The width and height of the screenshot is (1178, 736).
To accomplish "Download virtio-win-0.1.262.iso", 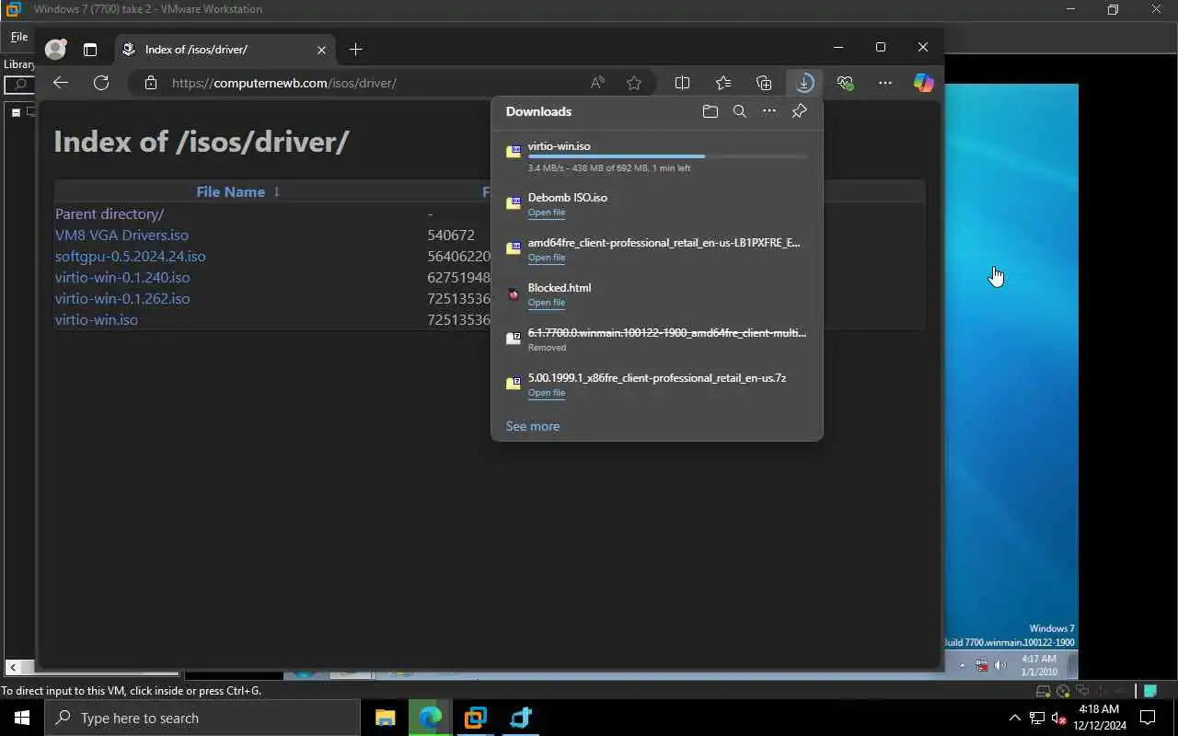I will (122, 298).
